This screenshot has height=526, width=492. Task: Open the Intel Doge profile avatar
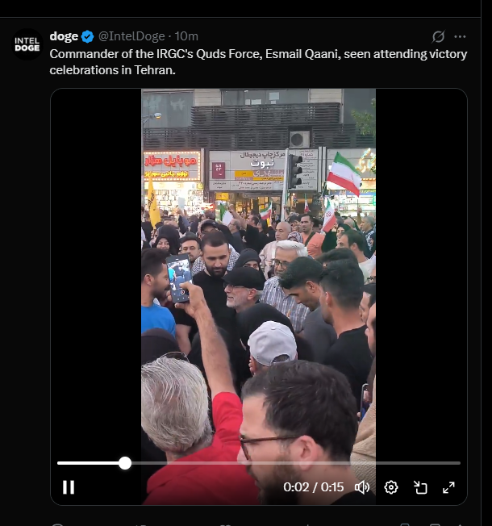(x=27, y=44)
